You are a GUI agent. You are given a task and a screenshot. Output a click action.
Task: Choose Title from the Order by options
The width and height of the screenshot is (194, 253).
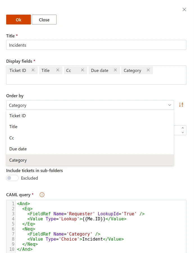coord(13,127)
